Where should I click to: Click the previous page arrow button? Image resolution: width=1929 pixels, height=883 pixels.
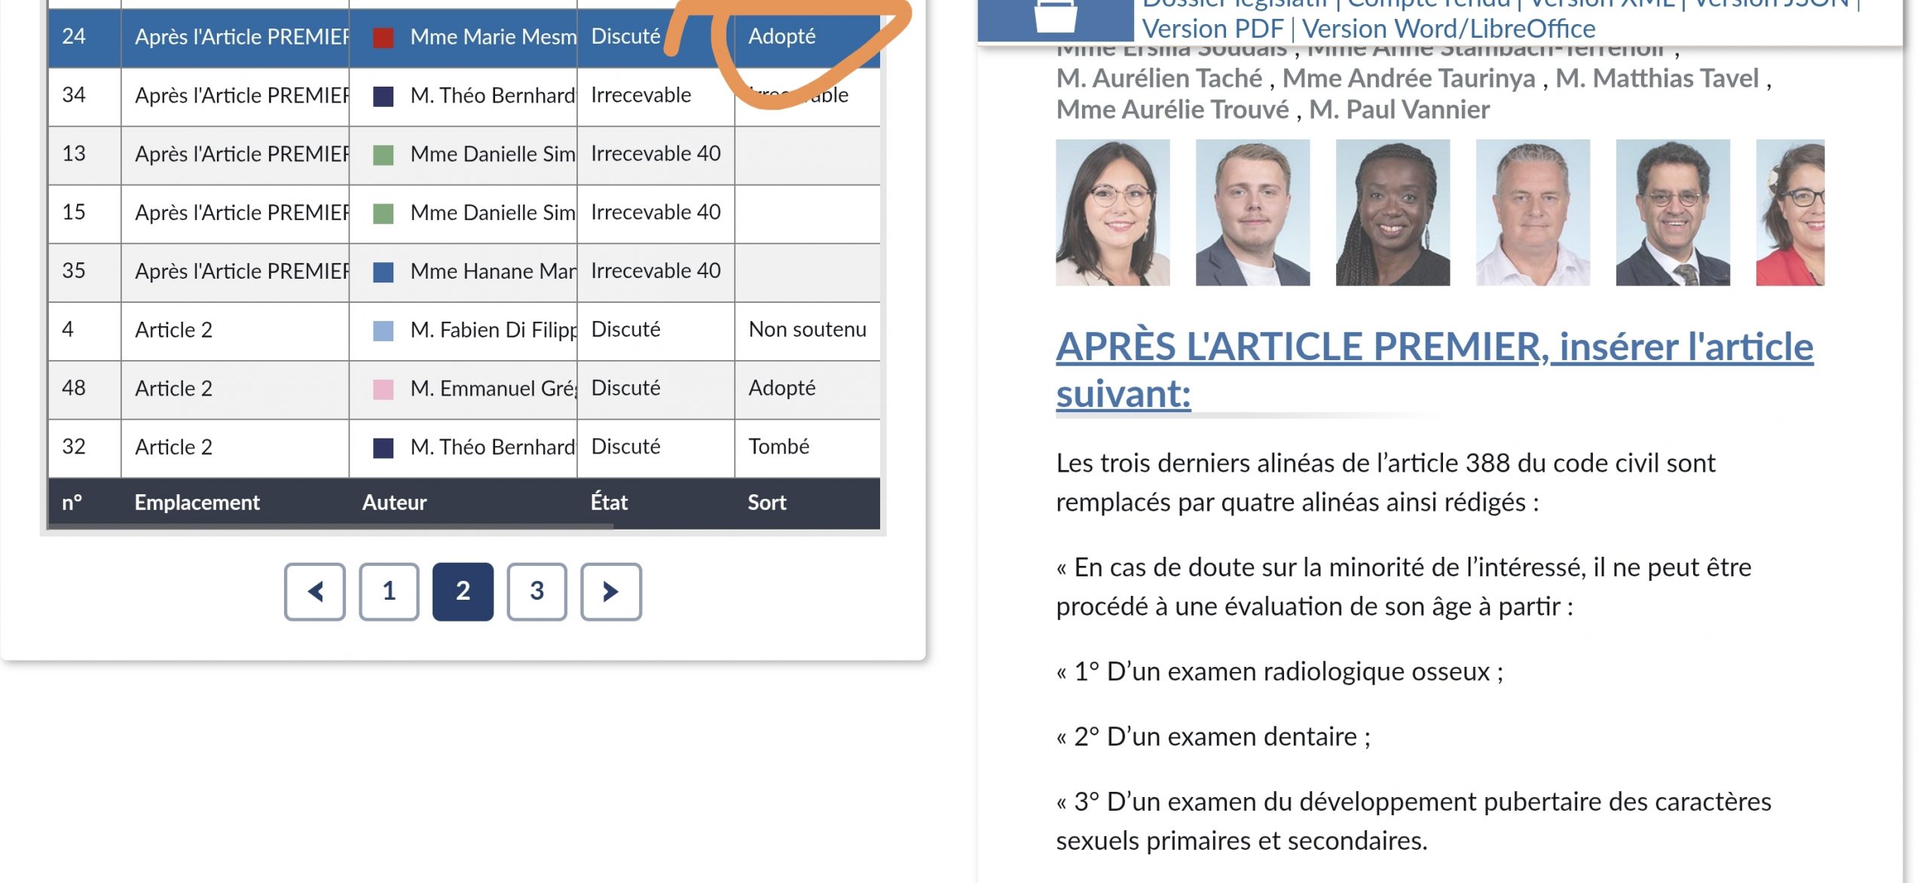point(315,591)
